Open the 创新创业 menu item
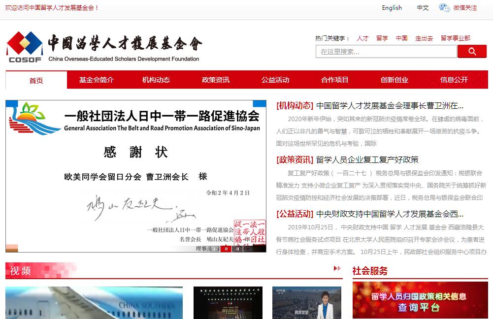The height and width of the screenshot is (319, 493). 394,80
